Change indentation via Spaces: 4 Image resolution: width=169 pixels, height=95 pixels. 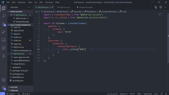124,94
